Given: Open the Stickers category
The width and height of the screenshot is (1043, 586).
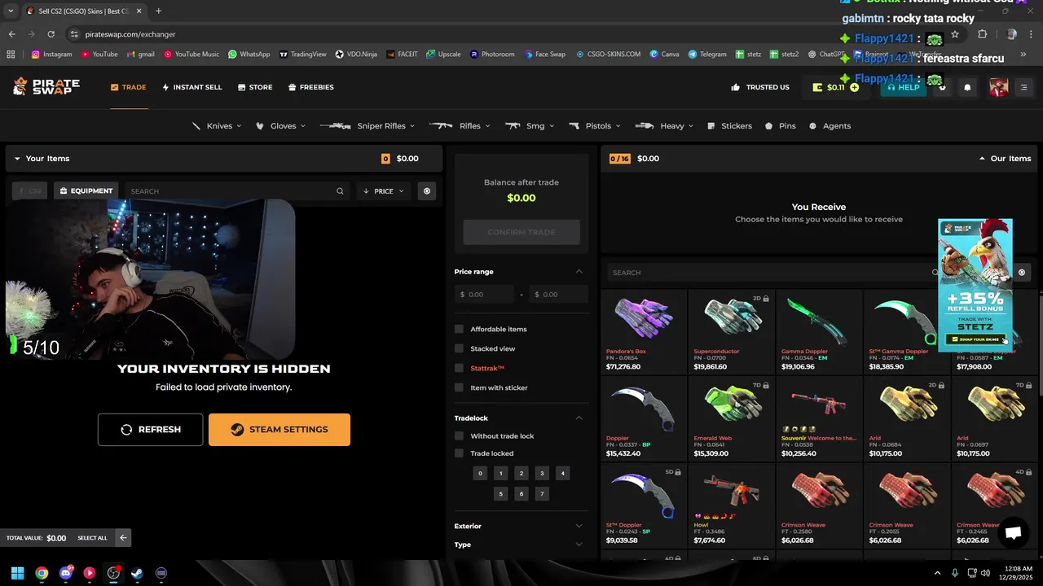Looking at the screenshot, I should point(729,126).
